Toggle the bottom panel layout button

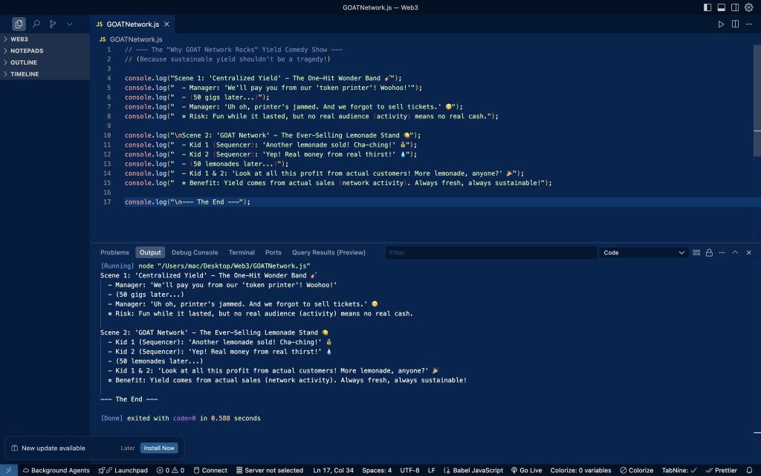click(721, 7)
